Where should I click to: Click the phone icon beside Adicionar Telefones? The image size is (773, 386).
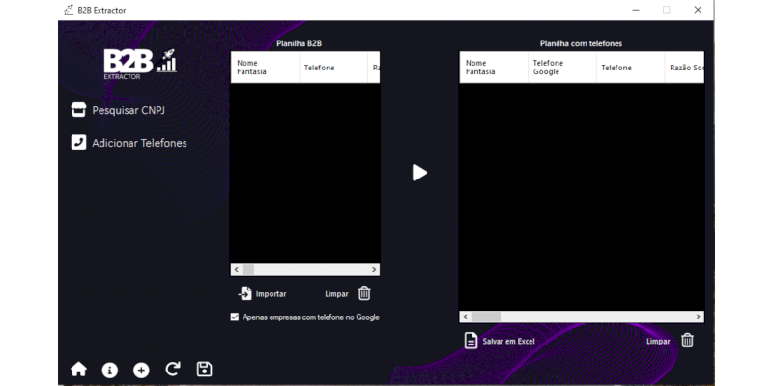coord(78,142)
